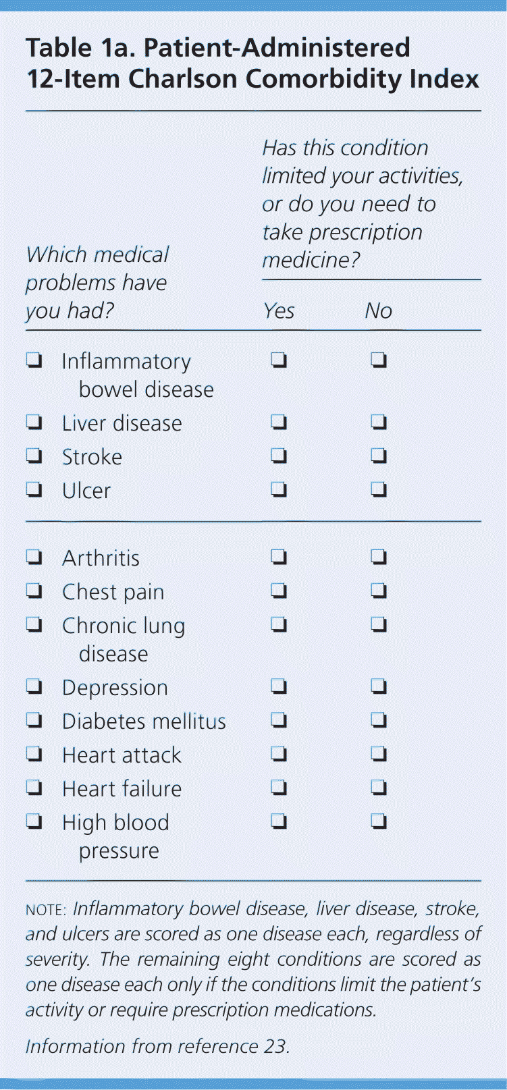Mark No for High blood pressure
Viewport: 507px width, 1090px height.
coord(379,821)
